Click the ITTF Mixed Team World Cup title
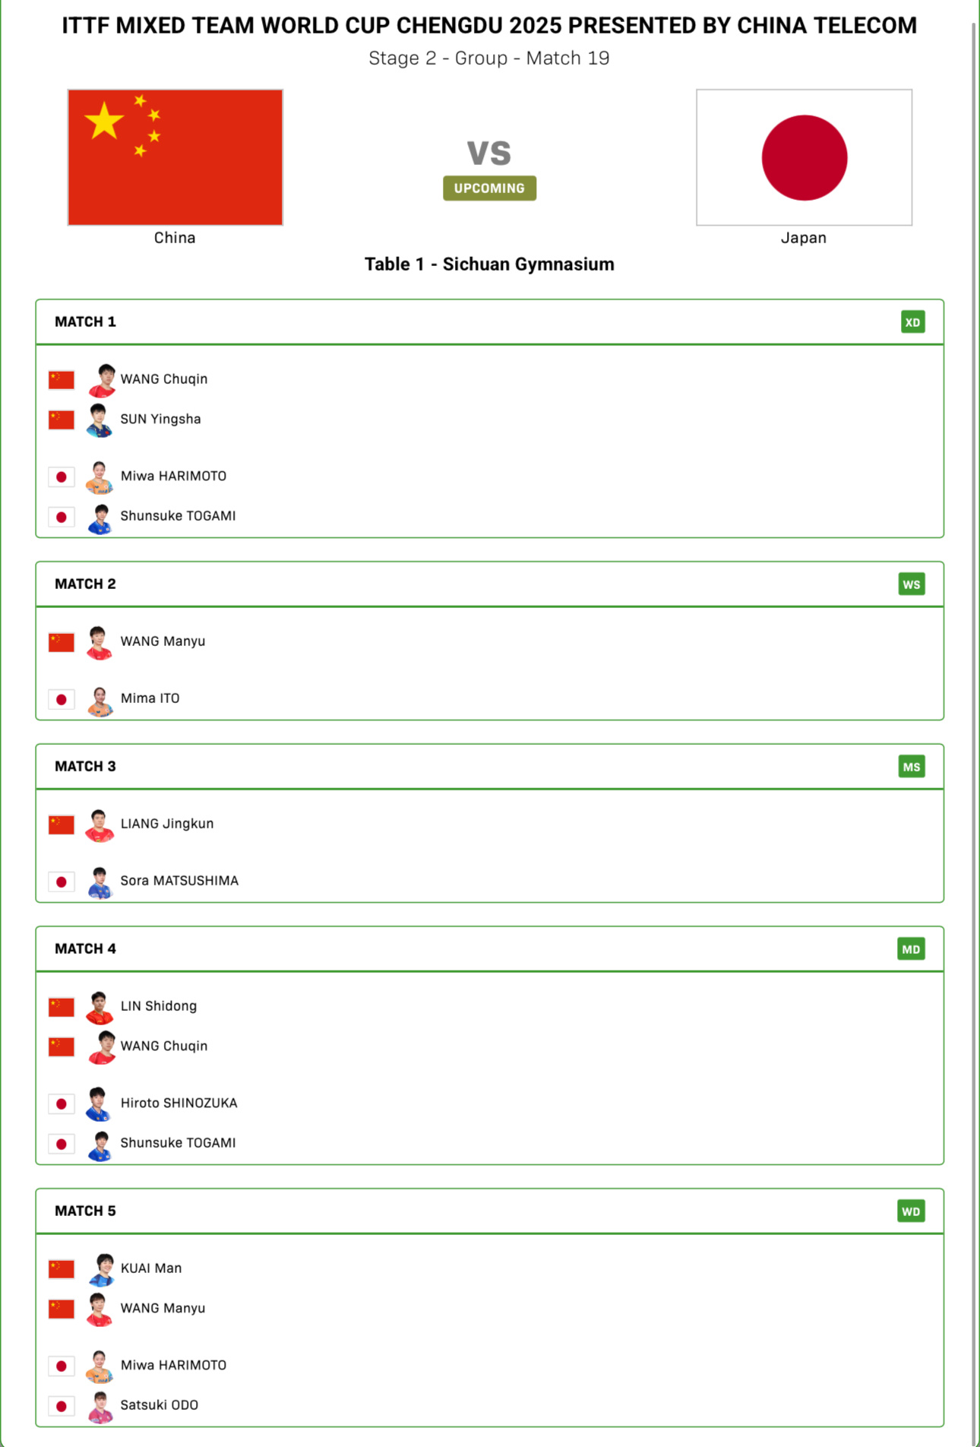This screenshot has width=980, height=1447. pyautogui.click(x=489, y=26)
